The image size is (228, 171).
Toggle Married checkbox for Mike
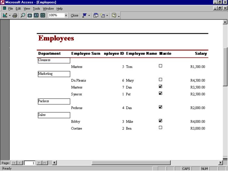pos(160,121)
